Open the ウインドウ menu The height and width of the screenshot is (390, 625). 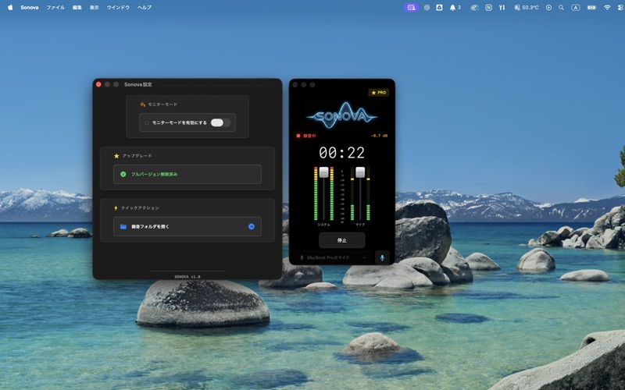click(x=118, y=7)
